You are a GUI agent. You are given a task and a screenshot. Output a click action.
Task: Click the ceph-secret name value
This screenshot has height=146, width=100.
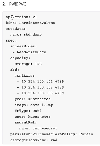[x=45, y=128]
